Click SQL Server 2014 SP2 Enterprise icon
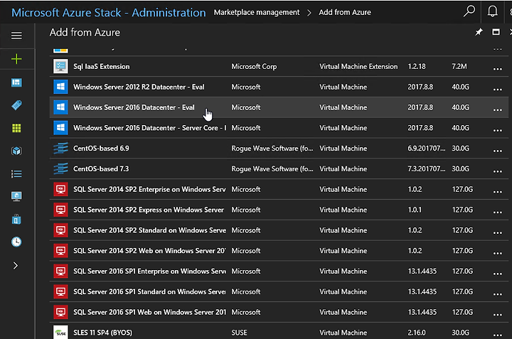This screenshot has width=512, height=339. (60, 189)
